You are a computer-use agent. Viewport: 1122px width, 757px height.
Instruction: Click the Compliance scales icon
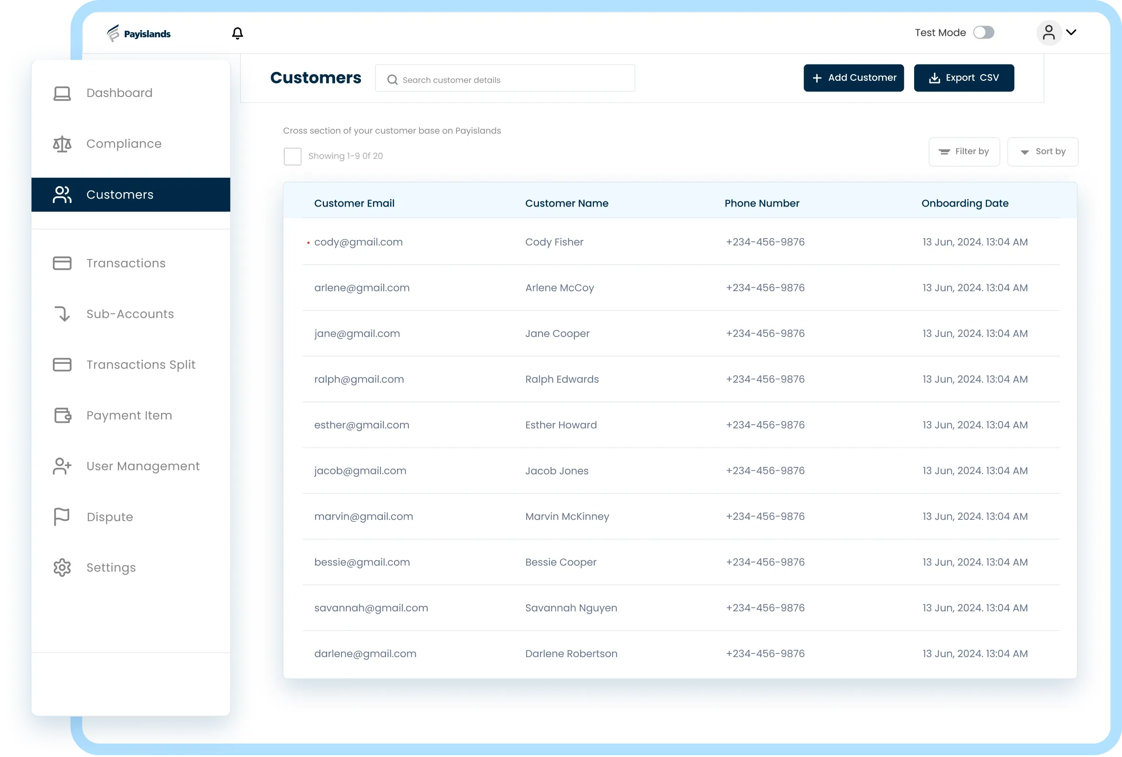coord(62,143)
